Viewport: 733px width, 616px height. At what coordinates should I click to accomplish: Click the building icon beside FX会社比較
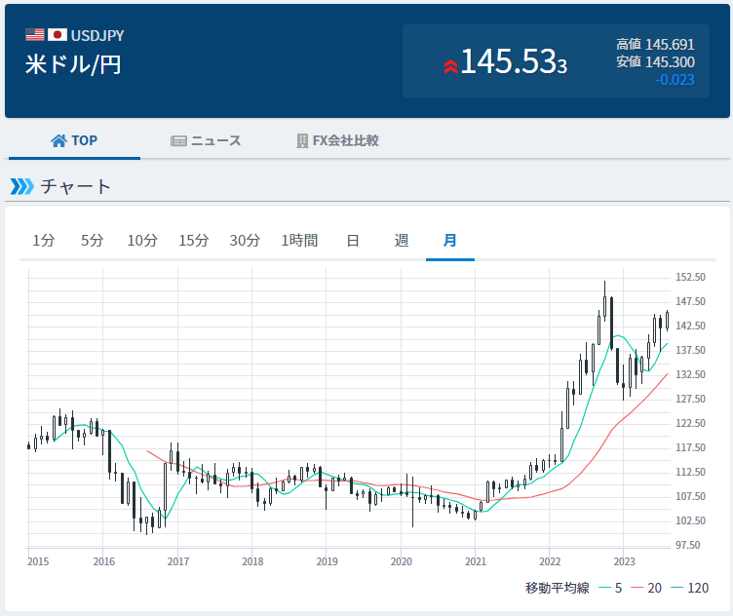pos(302,140)
